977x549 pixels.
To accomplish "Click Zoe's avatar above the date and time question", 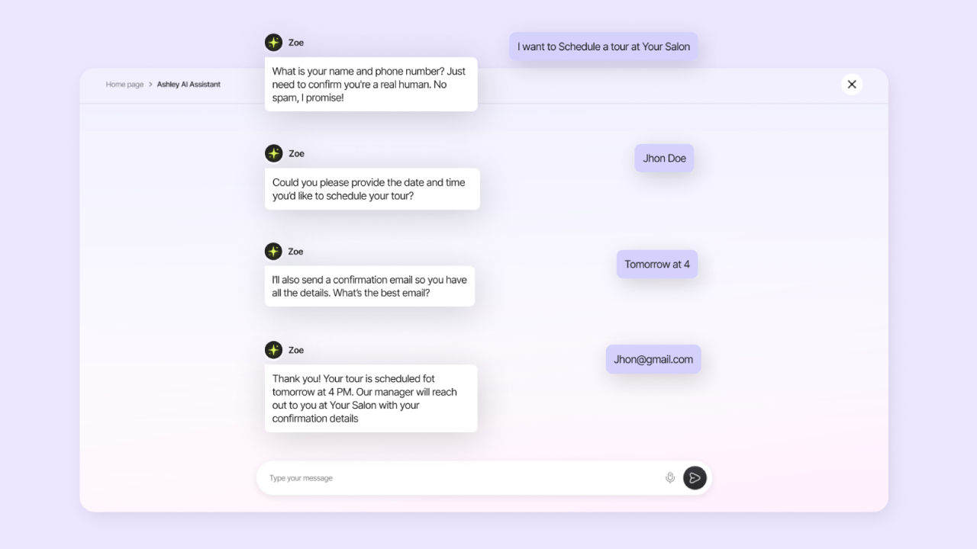I will click(273, 153).
